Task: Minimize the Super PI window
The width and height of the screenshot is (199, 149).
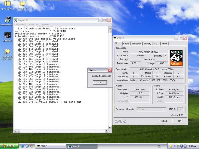Action: tap(100, 20)
